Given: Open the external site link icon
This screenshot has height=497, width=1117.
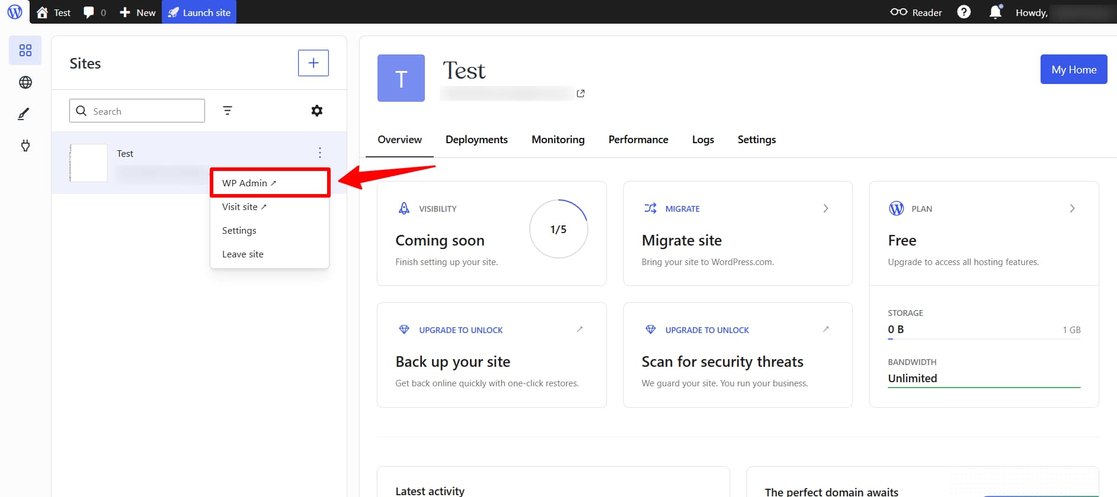Looking at the screenshot, I should click(581, 93).
